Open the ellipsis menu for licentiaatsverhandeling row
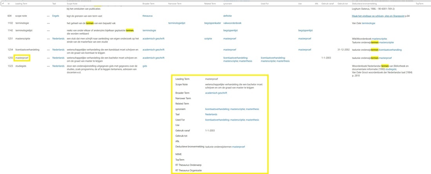Image resolution: width=431 pixels, height=174 pixels. point(48,50)
